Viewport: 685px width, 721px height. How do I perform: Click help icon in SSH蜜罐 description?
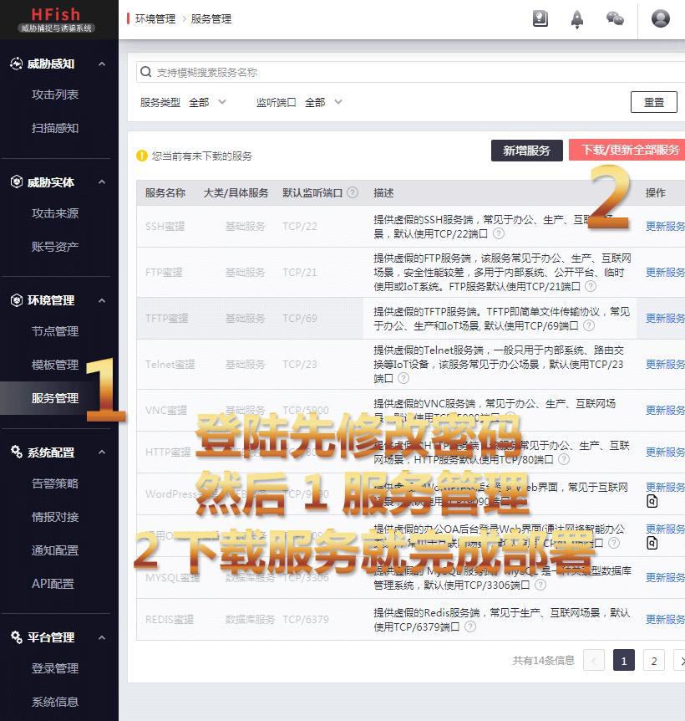[499, 233]
